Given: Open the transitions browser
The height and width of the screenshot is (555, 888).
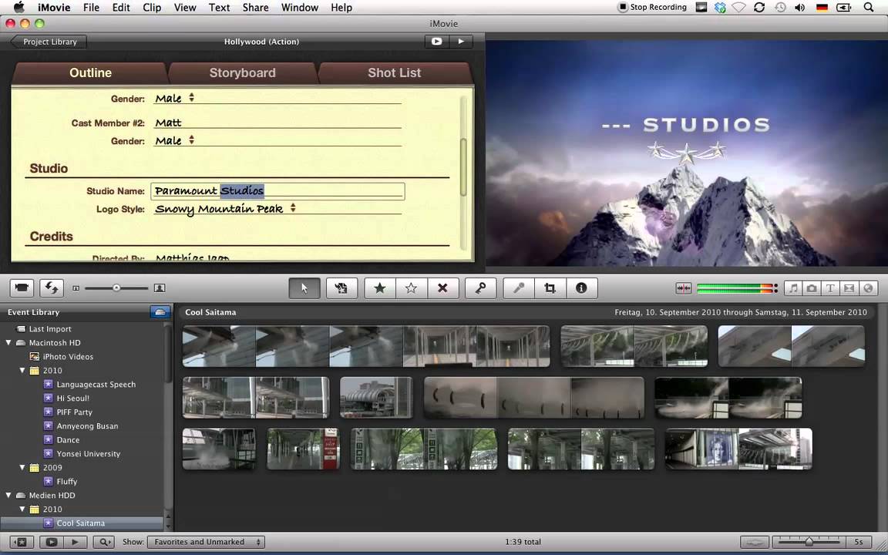Looking at the screenshot, I should [849, 288].
